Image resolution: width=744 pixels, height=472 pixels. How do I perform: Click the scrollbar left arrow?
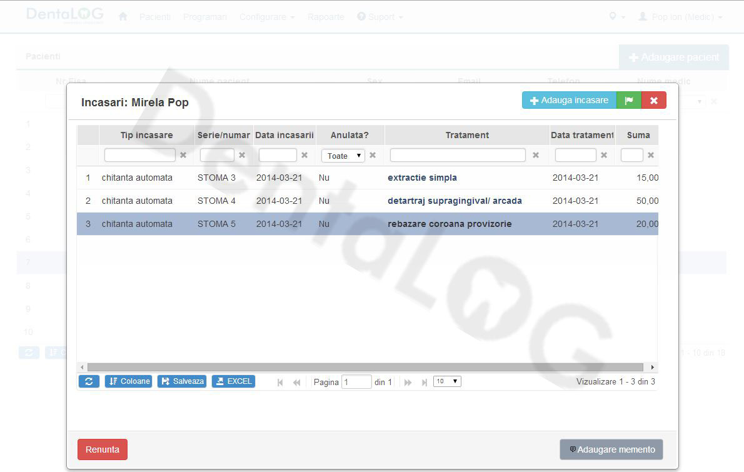coord(82,367)
